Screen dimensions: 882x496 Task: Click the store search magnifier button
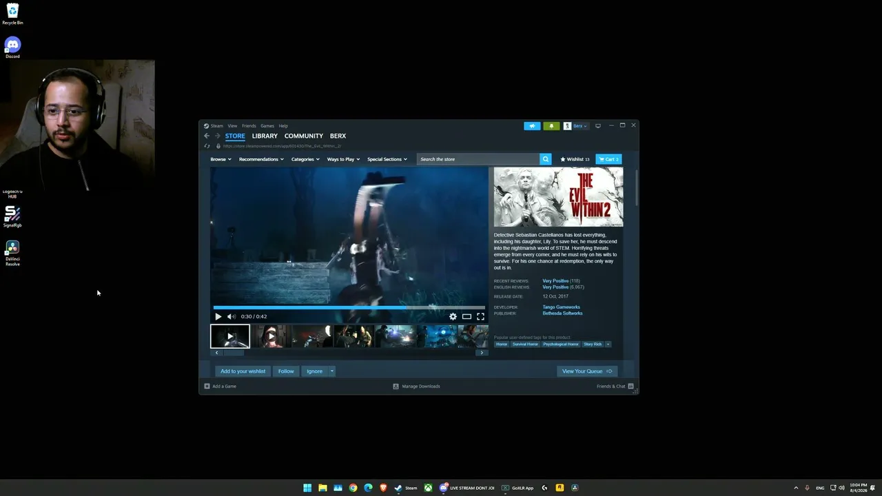click(545, 159)
